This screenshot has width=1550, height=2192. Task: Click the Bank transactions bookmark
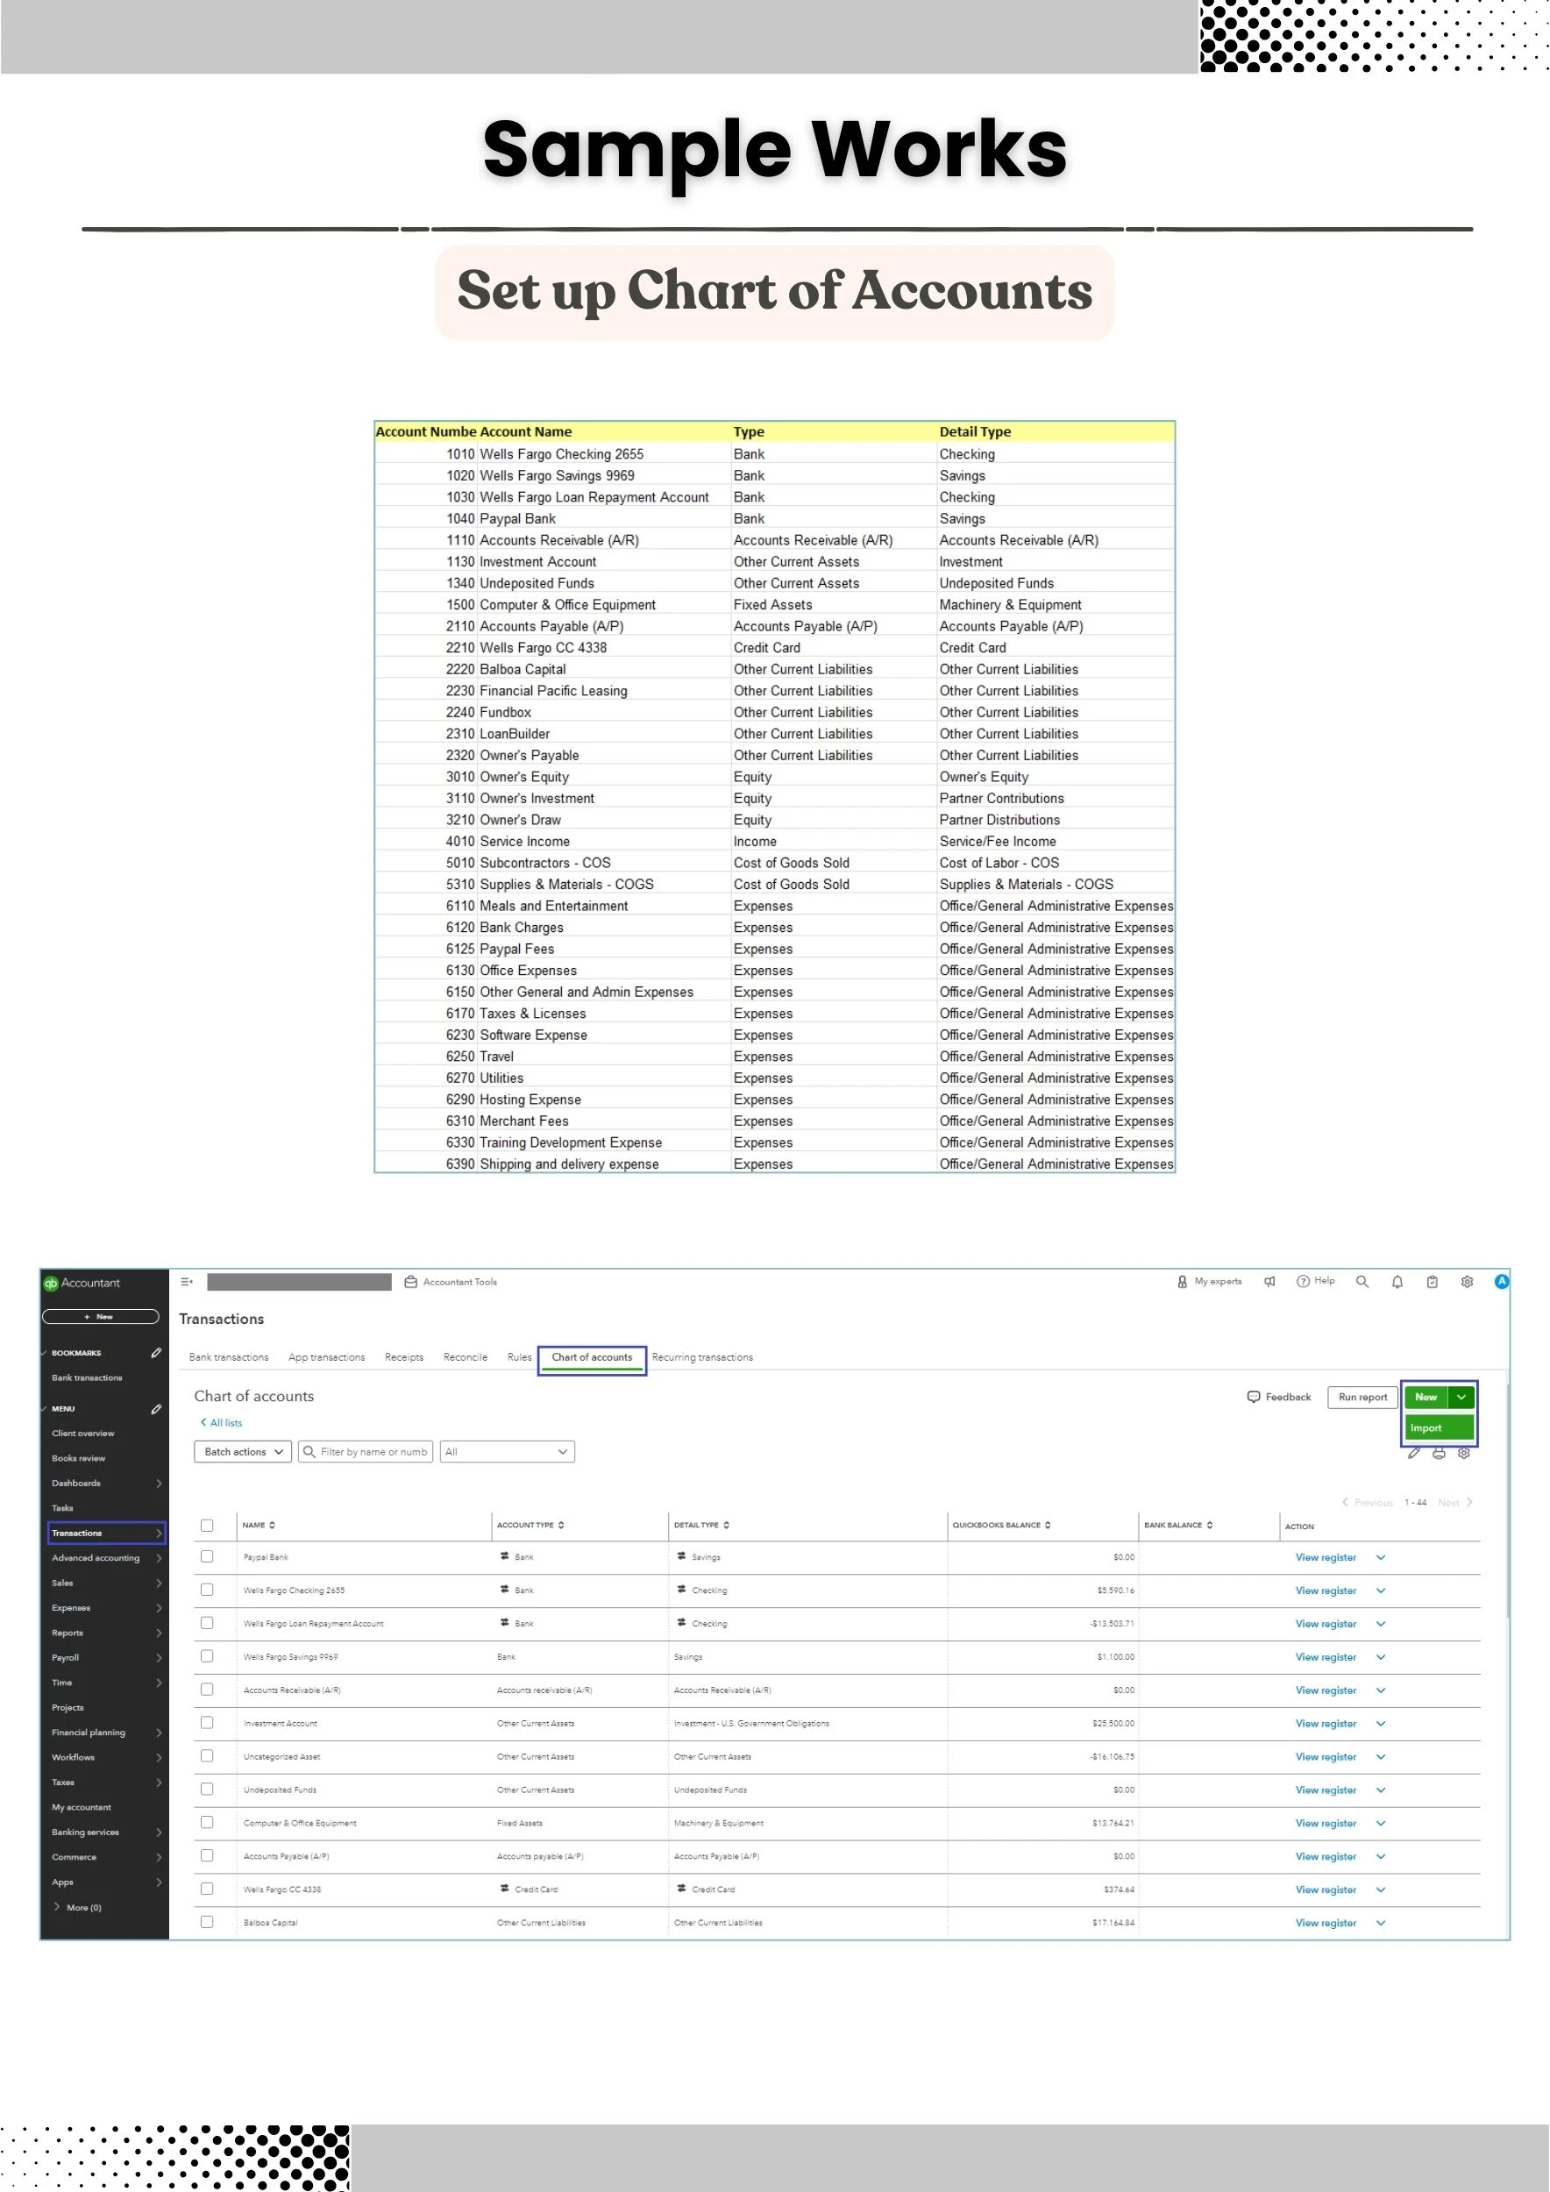pos(86,1377)
